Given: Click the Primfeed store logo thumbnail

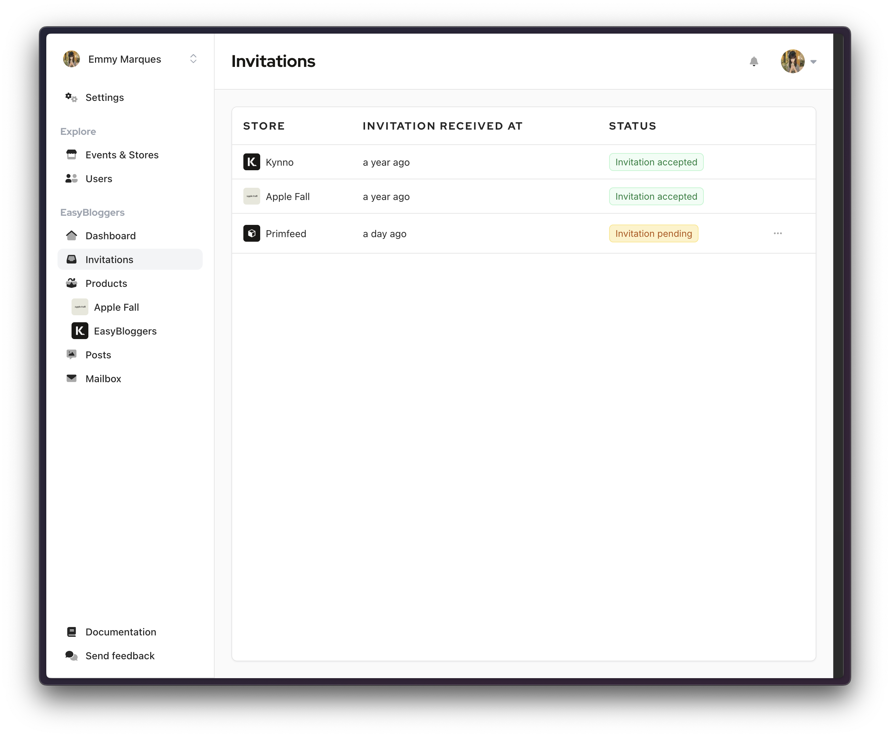Looking at the screenshot, I should tap(251, 233).
